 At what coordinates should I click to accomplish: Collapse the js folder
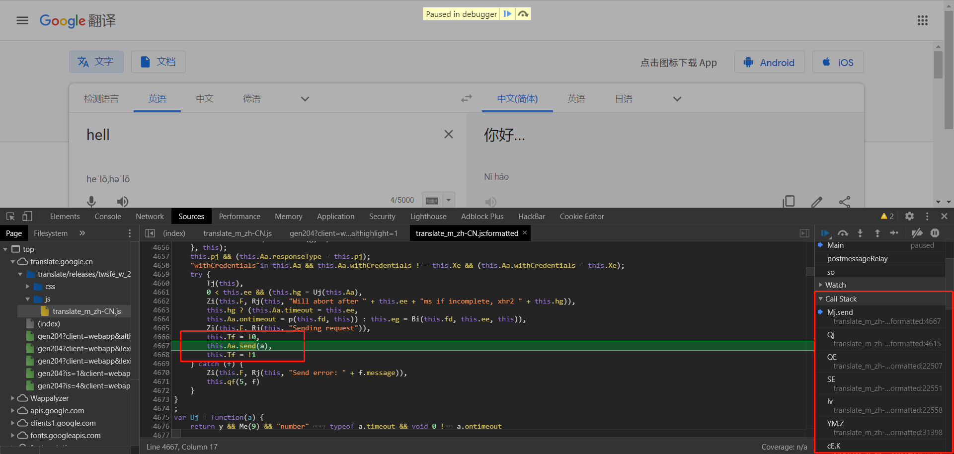click(28, 299)
